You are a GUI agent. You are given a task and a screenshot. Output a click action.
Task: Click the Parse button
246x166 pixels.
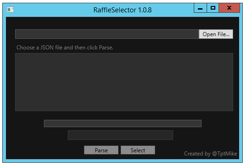pyautogui.click(x=101, y=150)
